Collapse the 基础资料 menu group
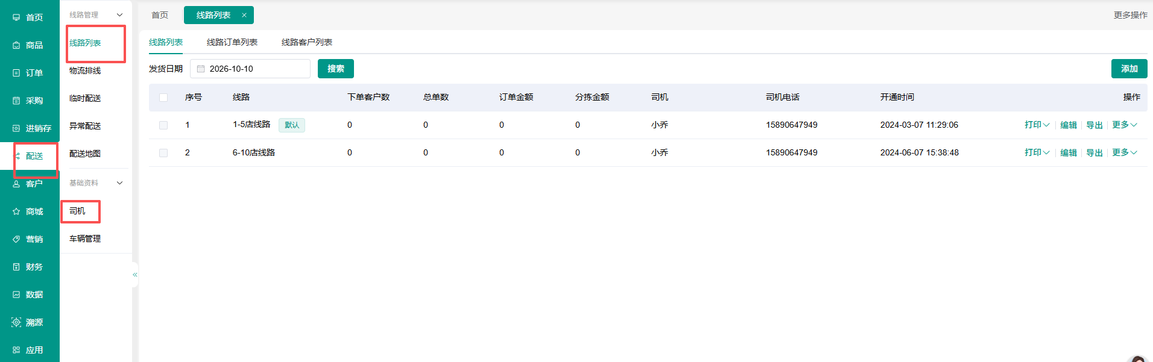Viewport: 1153px width, 362px height. click(119, 183)
